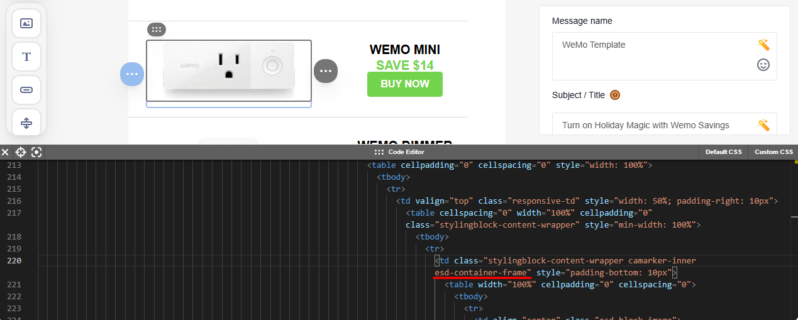Click line number 213 in code gutter
The image size is (798, 320).
pyautogui.click(x=14, y=165)
